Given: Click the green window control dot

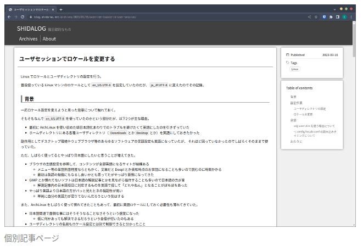Looking at the screenshot, I should click(346, 9).
